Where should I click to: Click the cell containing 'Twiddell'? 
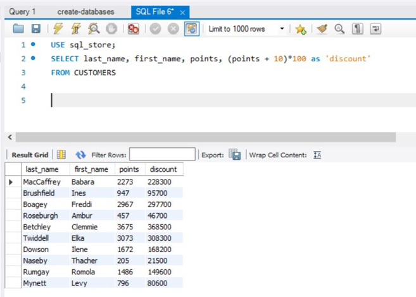[x=46, y=238]
